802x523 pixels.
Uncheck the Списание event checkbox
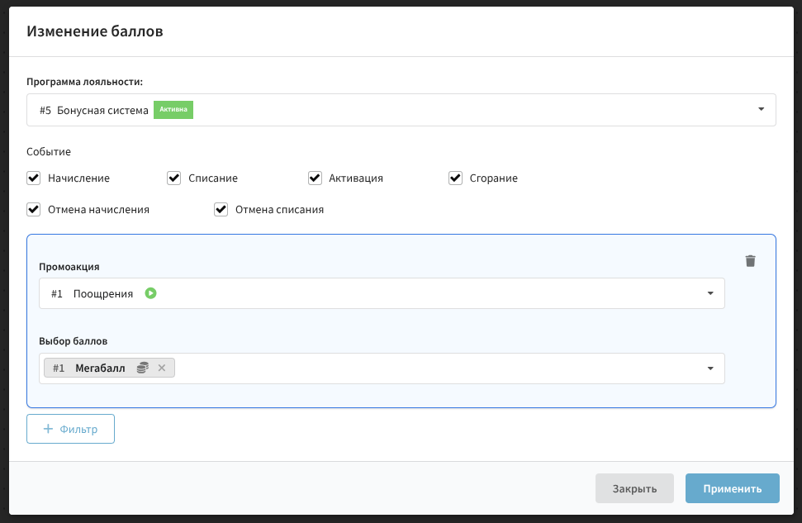point(174,178)
